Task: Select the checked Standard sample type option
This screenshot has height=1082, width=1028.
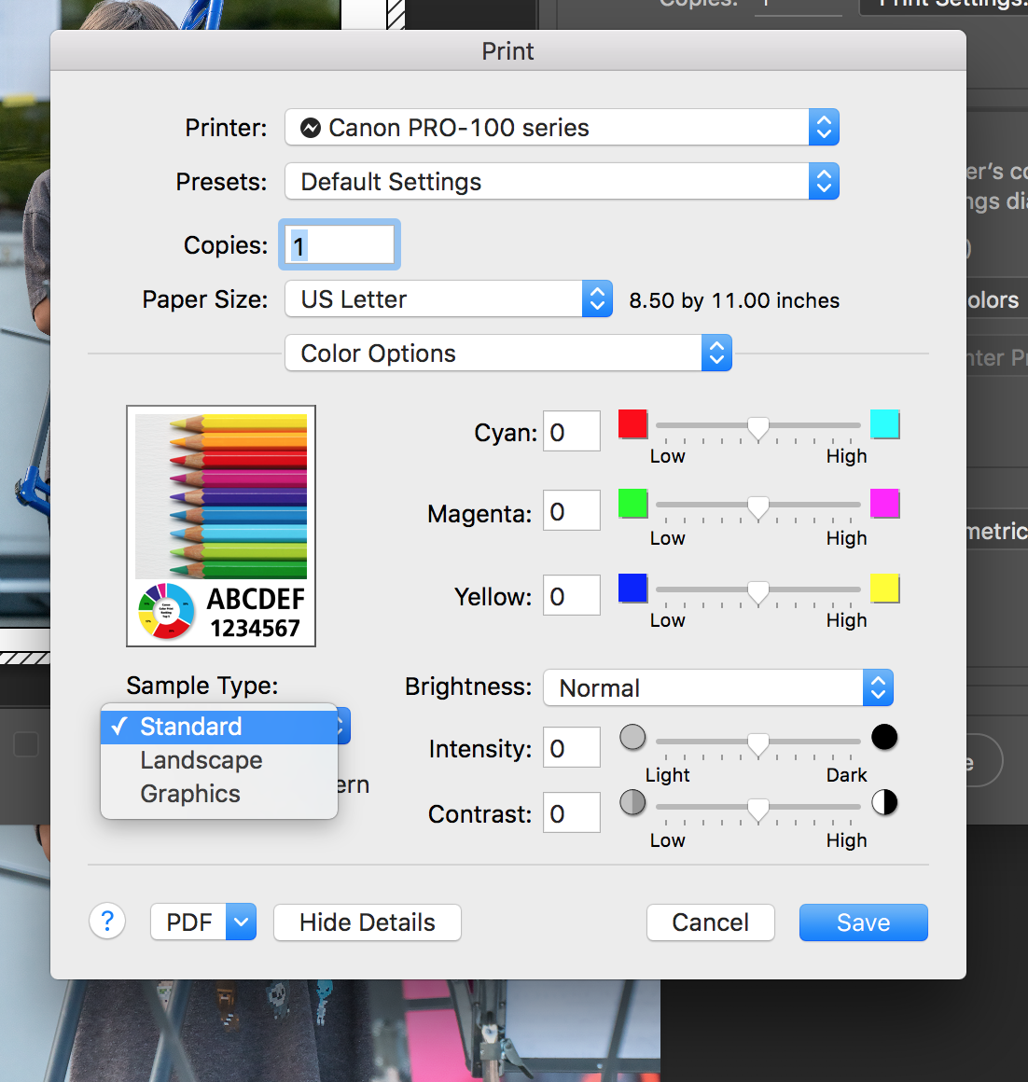Action: [x=190, y=726]
